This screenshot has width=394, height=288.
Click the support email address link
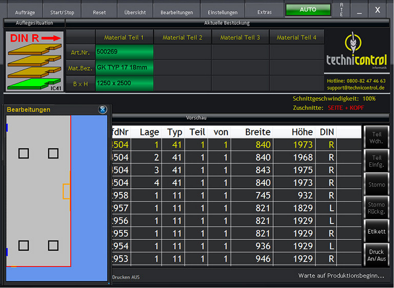pyautogui.click(x=356, y=87)
